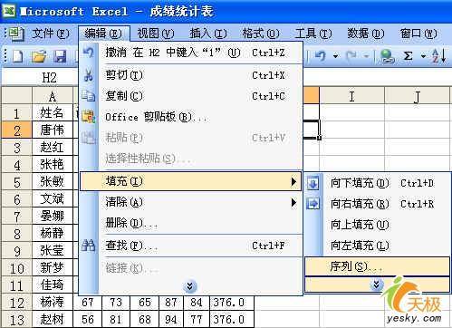Screen dimensions: 452x328
Task: Choose 复制(C) from the Edit menu
Action: click(191, 96)
